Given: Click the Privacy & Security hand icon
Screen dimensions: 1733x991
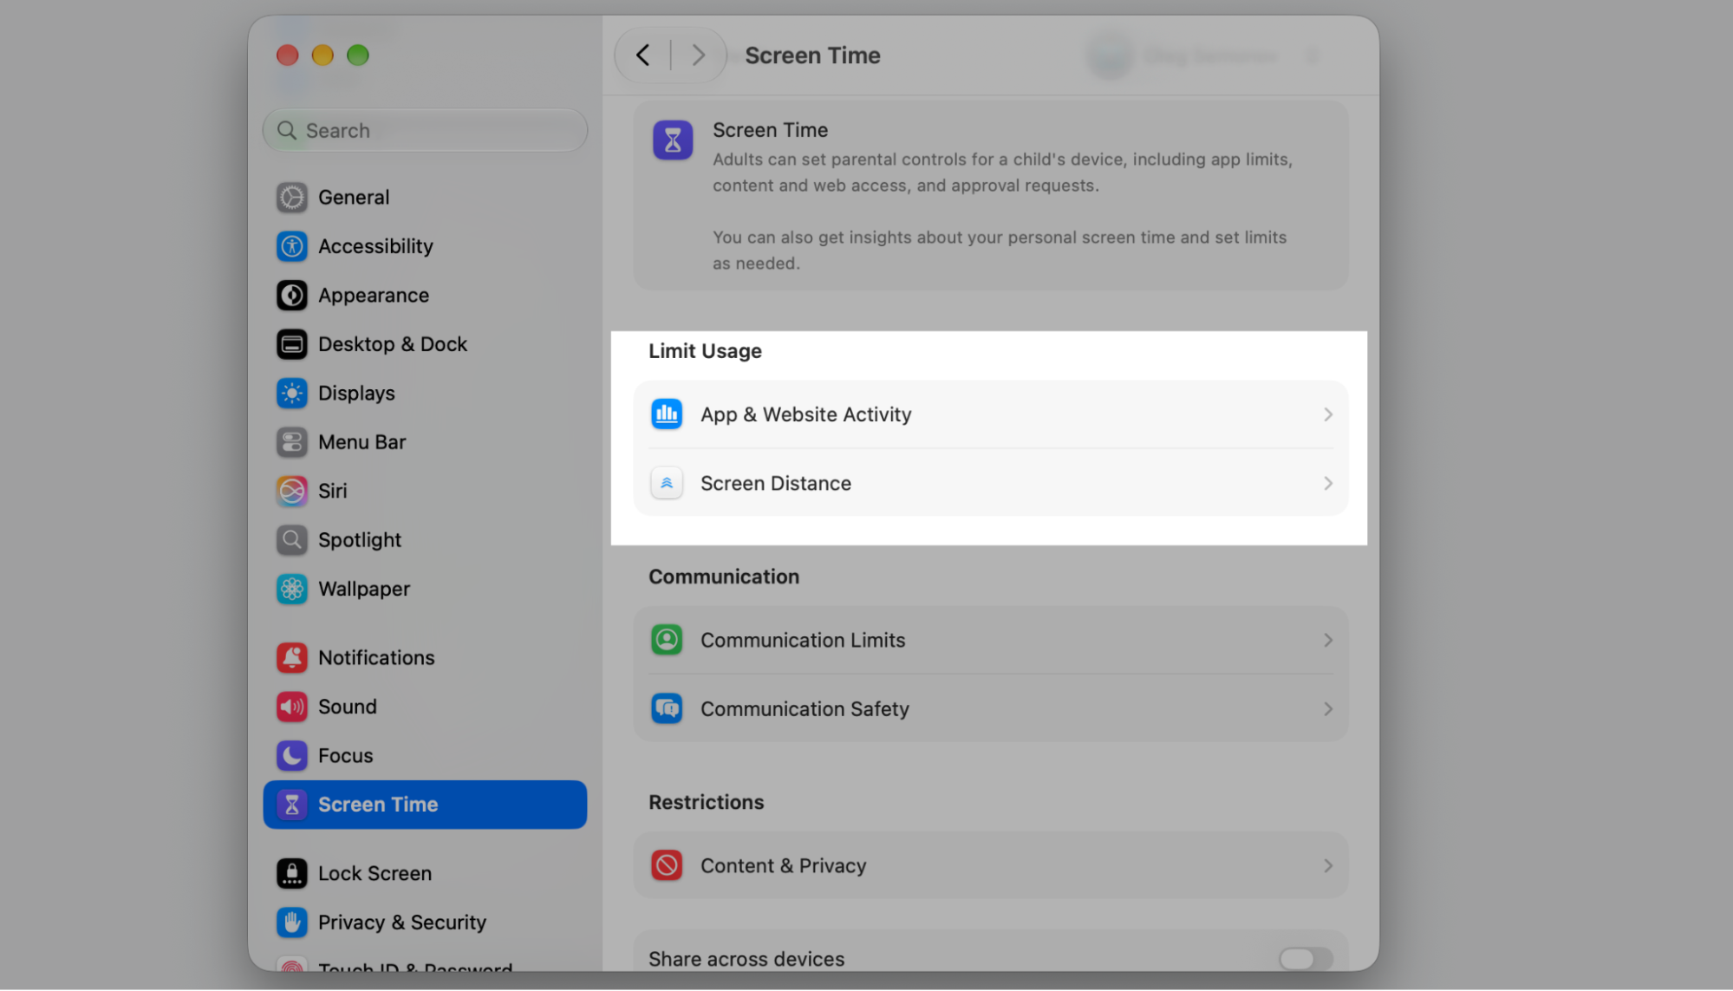Looking at the screenshot, I should tap(291, 923).
